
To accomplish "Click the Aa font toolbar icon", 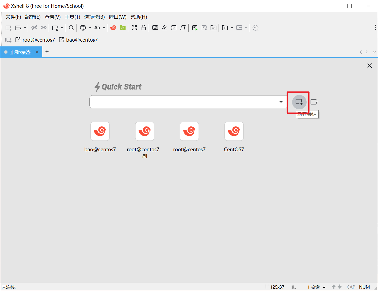I will point(97,28).
